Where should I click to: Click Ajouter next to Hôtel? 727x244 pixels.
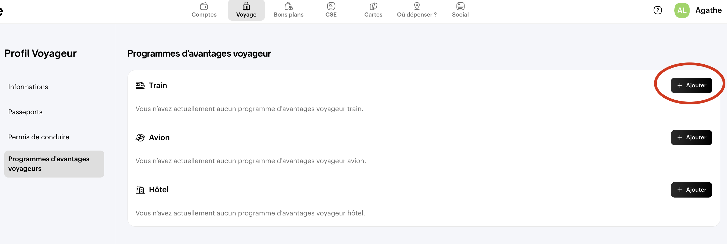pyautogui.click(x=691, y=190)
